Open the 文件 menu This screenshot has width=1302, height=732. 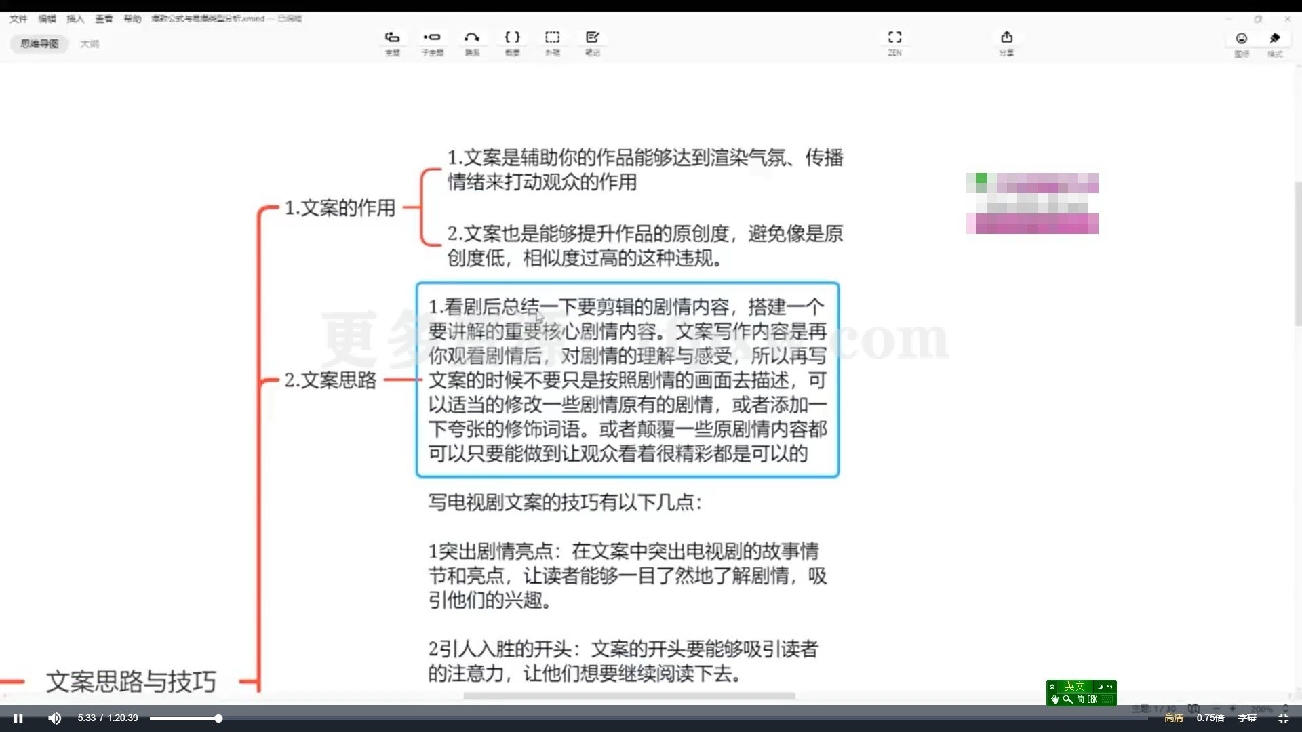click(x=19, y=18)
